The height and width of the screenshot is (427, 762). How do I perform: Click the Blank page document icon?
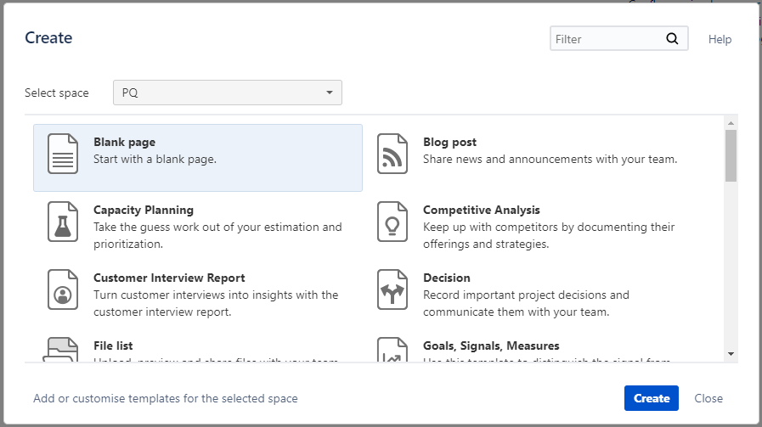63,154
